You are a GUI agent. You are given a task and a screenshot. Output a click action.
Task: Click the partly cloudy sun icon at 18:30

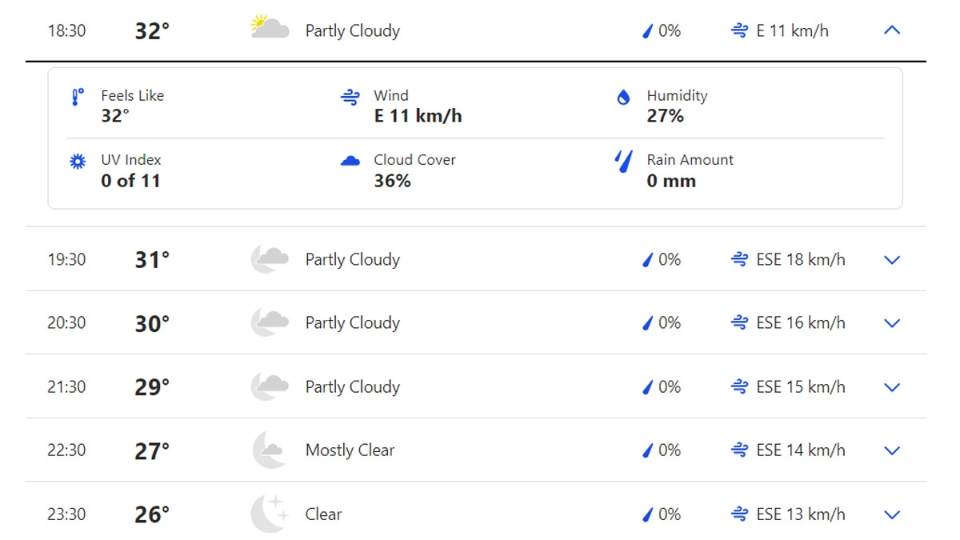pyautogui.click(x=270, y=29)
